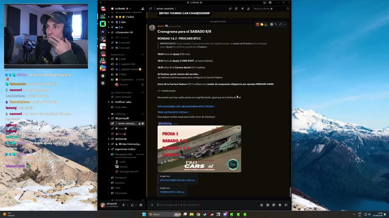The height and width of the screenshot is (218, 389).
Task: Open the Fecha 1 Pro Cars image
Action: (199, 149)
